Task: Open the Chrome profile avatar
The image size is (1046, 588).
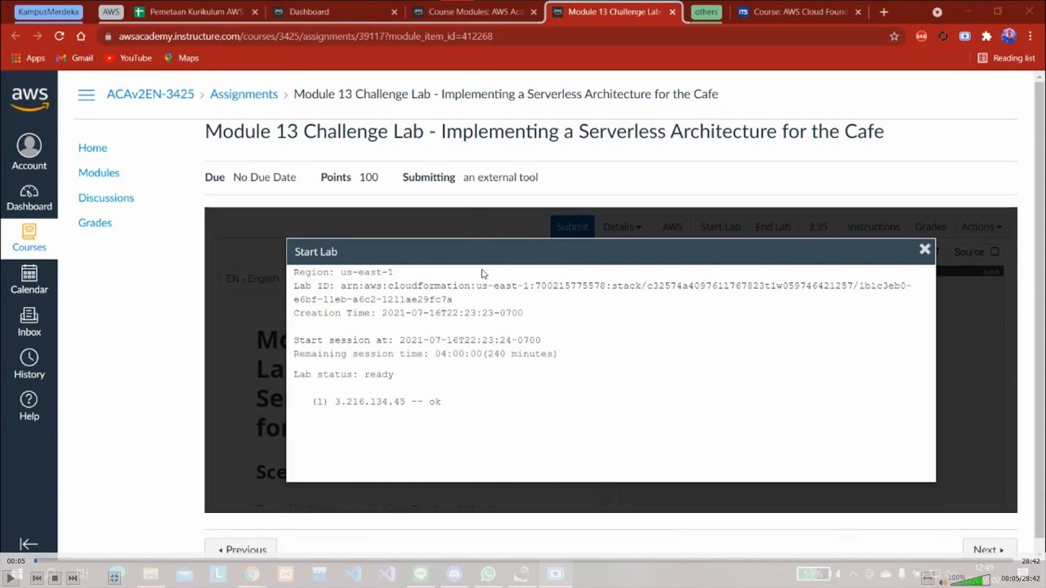Action: tap(1008, 36)
